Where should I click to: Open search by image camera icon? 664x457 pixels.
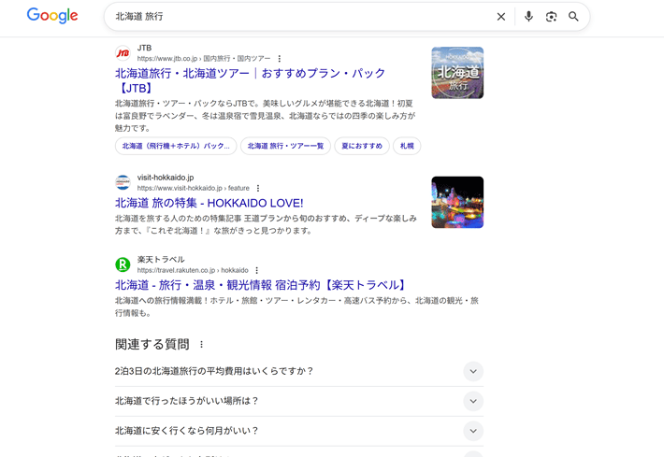pyautogui.click(x=551, y=17)
